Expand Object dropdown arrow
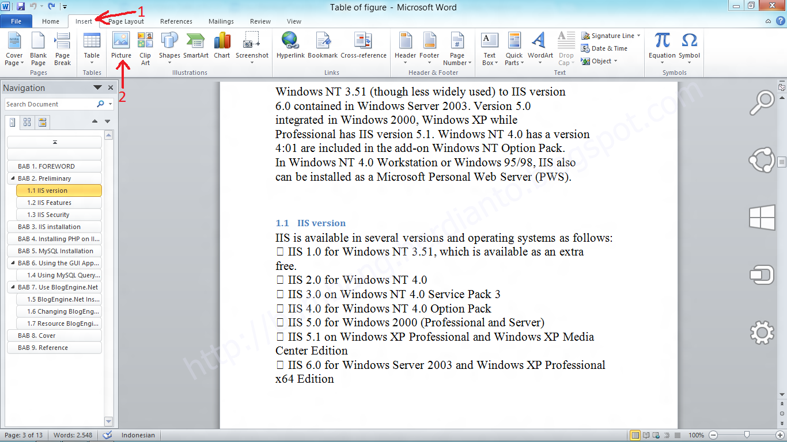The height and width of the screenshot is (442, 787). [615, 61]
